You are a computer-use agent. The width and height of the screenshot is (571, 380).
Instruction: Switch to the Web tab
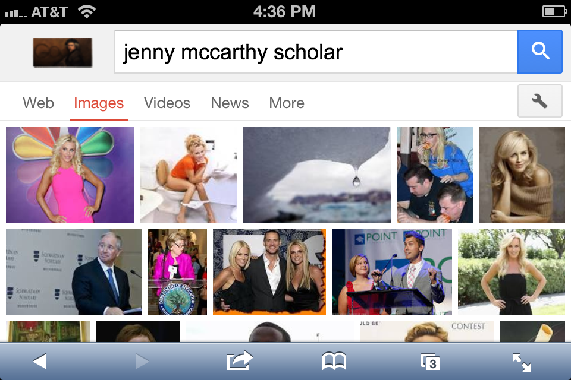click(38, 103)
